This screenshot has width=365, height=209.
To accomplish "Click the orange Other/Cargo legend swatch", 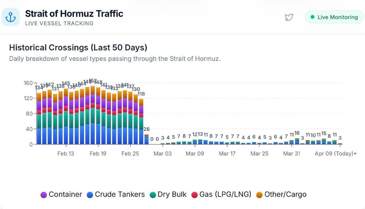I will [259, 195].
